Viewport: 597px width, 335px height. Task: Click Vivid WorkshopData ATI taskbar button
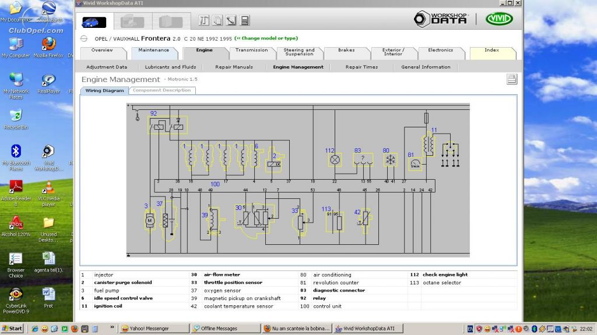click(x=368, y=329)
